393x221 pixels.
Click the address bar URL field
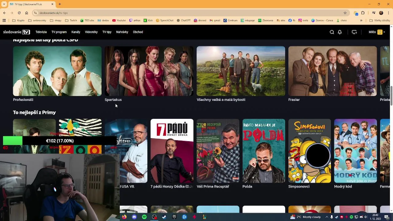[x=190, y=13]
